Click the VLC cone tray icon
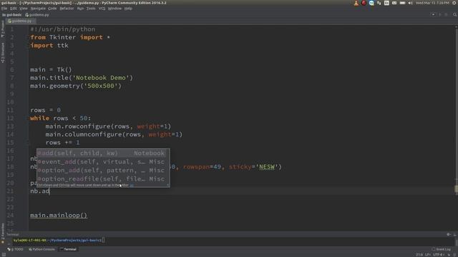The image size is (458, 257). [x=356, y=3]
